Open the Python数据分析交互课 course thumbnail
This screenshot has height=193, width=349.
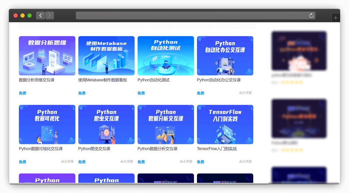(x=166, y=125)
